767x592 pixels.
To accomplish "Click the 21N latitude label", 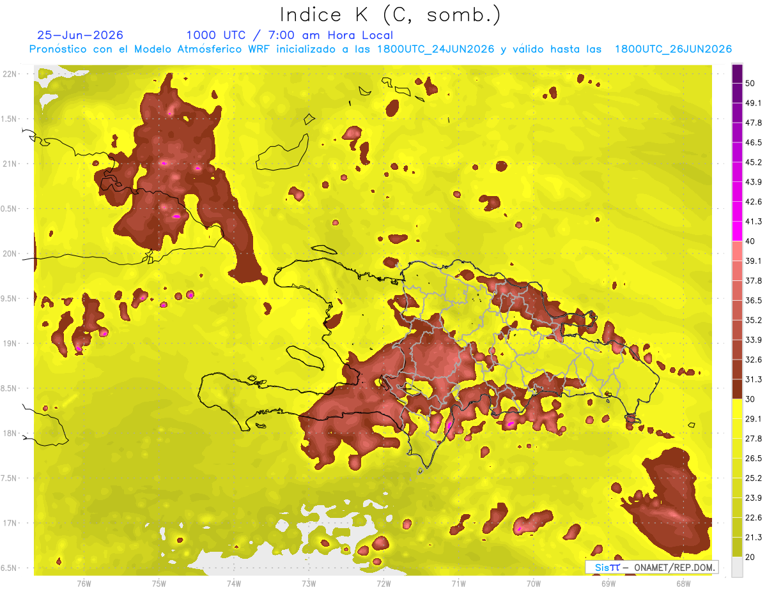I will coord(11,163).
